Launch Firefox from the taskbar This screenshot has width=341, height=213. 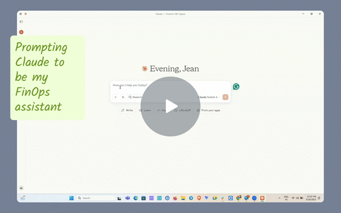pyautogui.click(x=175, y=198)
